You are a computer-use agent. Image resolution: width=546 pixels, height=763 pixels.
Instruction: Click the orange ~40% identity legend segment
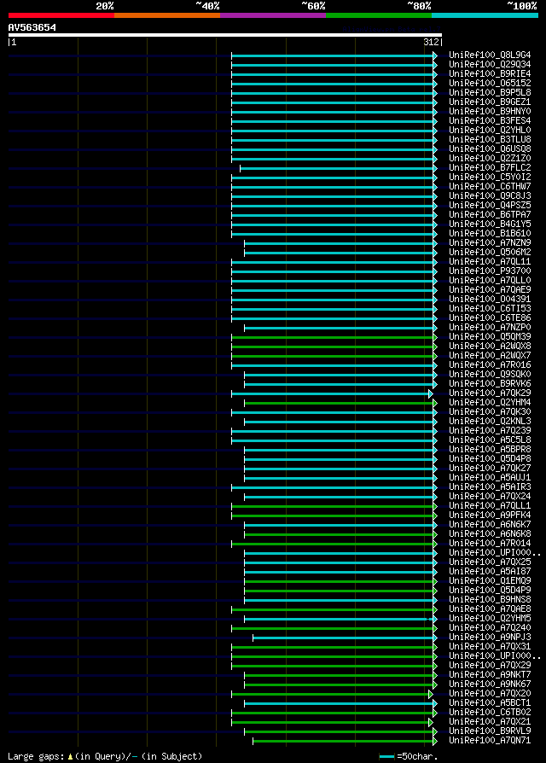coord(167,15)
